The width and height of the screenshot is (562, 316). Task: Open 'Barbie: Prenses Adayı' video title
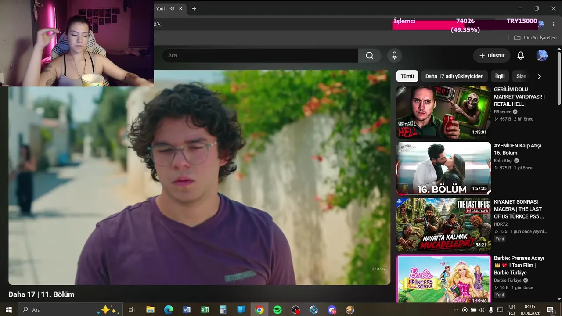[519, 266]
